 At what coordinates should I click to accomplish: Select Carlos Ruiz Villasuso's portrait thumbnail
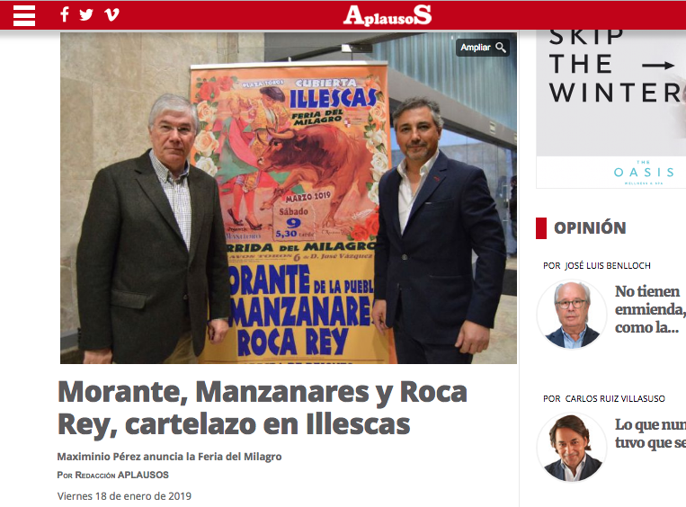[572, 448]
